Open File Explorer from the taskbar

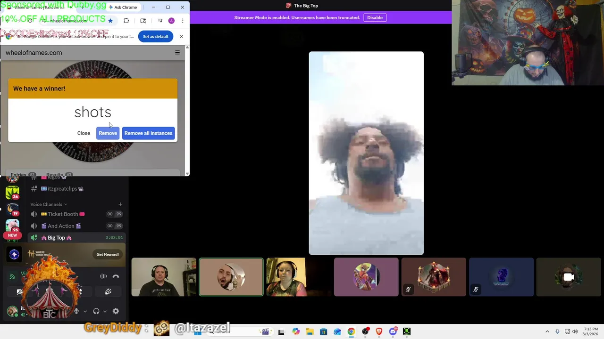310,332
